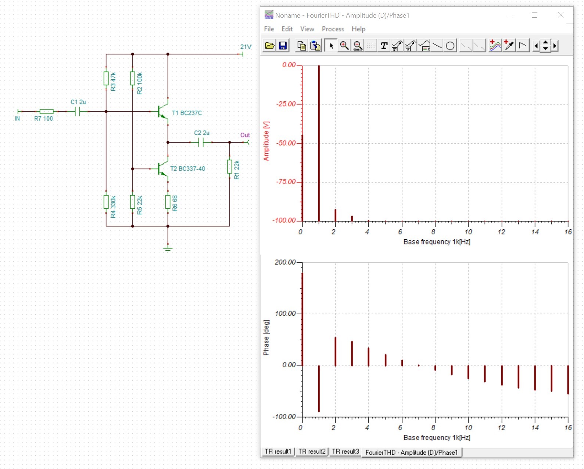Select the FourierTHD Amplitude/Phase1 tab
Image resolution: width=584 pixels, height=469 pixels.
pyautogui.click(x=412, y=452)
